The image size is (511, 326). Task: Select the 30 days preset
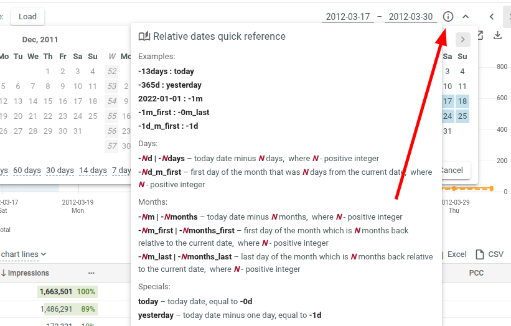pyautogui.click(x=60, y=170)
